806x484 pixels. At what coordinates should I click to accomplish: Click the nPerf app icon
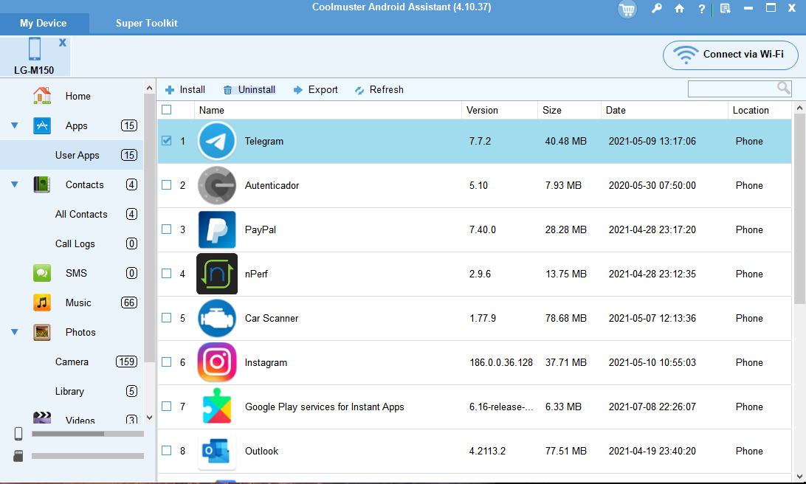click(217, 273)
